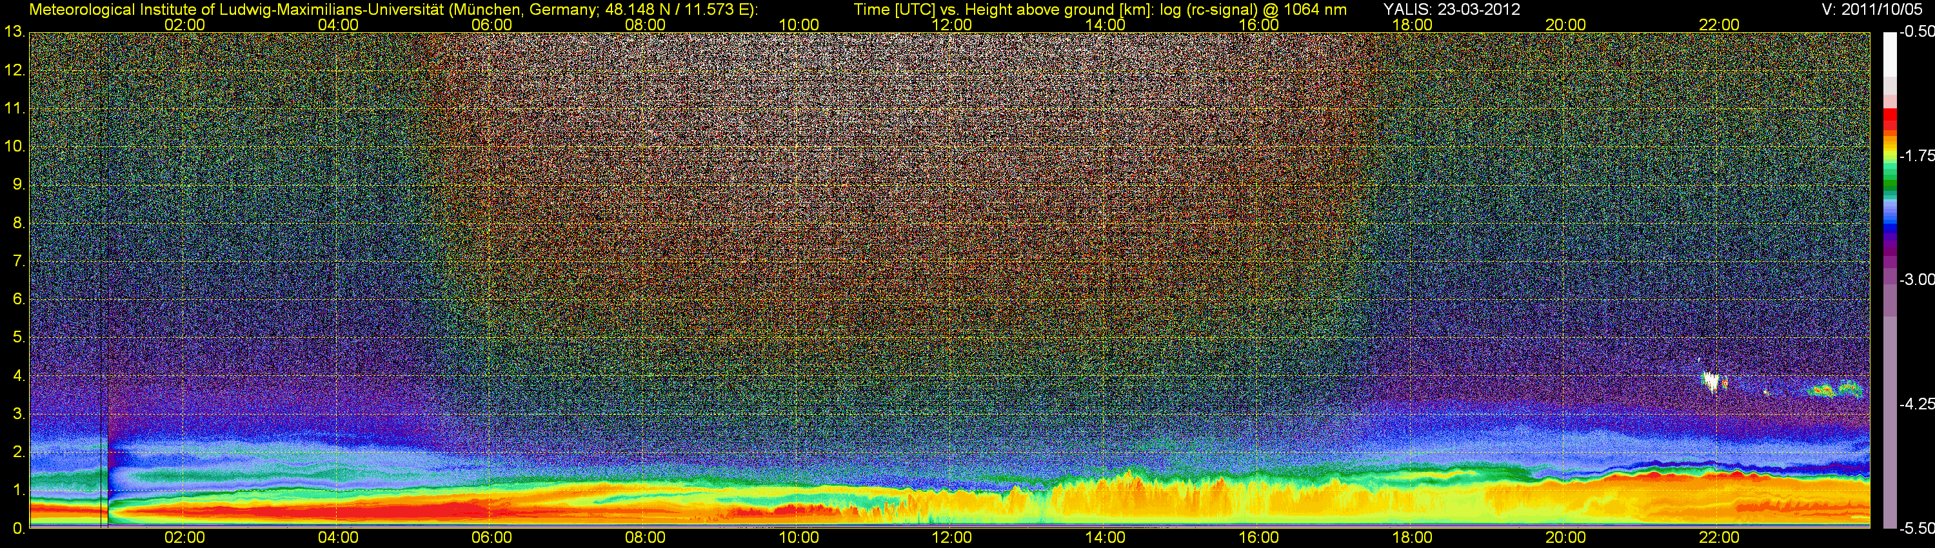This screenshot has width=1935, height=548.
Task: Click the 5 km height axis label
Action: [19, 337]
